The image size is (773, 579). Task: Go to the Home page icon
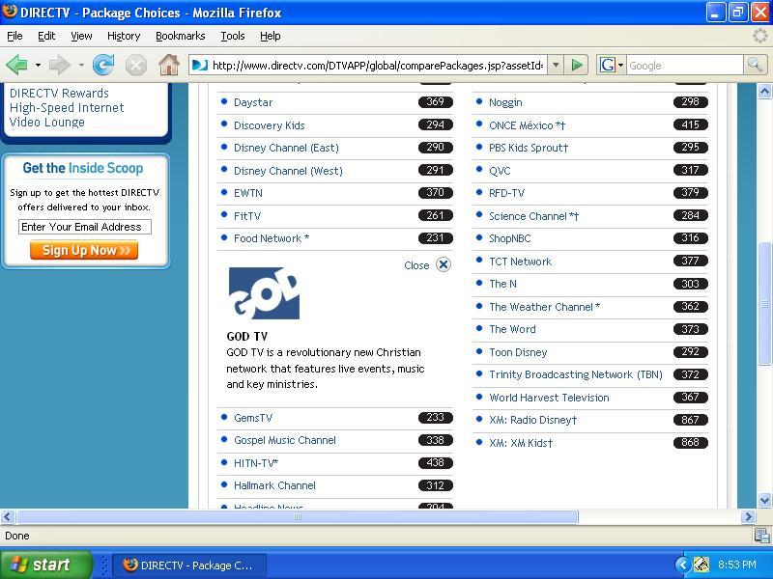click(x=168, y=65)
